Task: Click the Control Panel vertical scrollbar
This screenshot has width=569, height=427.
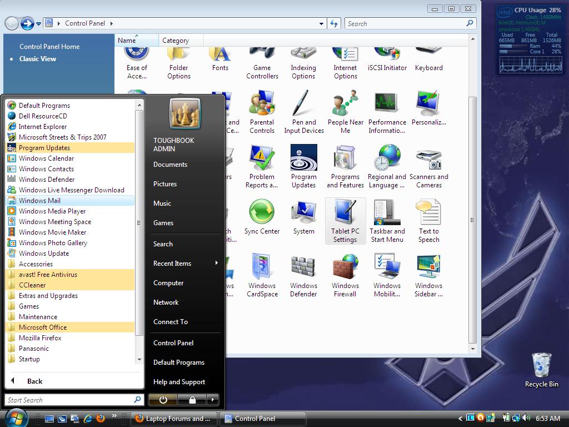Action: (472, 220)
